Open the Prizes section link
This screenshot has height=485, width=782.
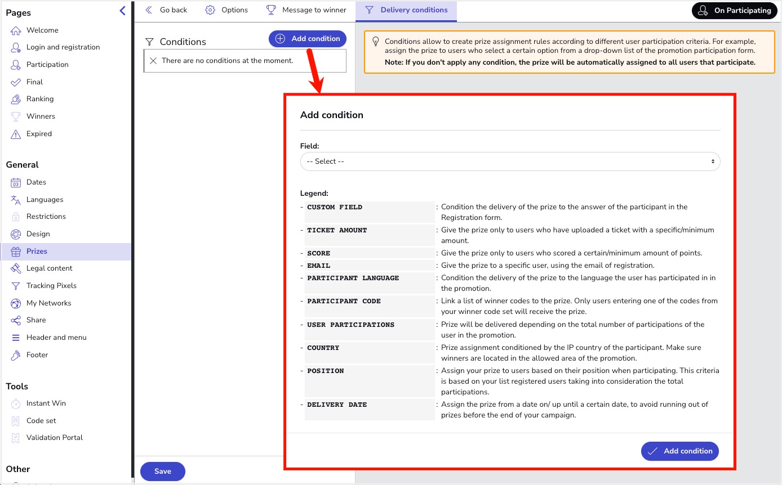click(37, 252)
